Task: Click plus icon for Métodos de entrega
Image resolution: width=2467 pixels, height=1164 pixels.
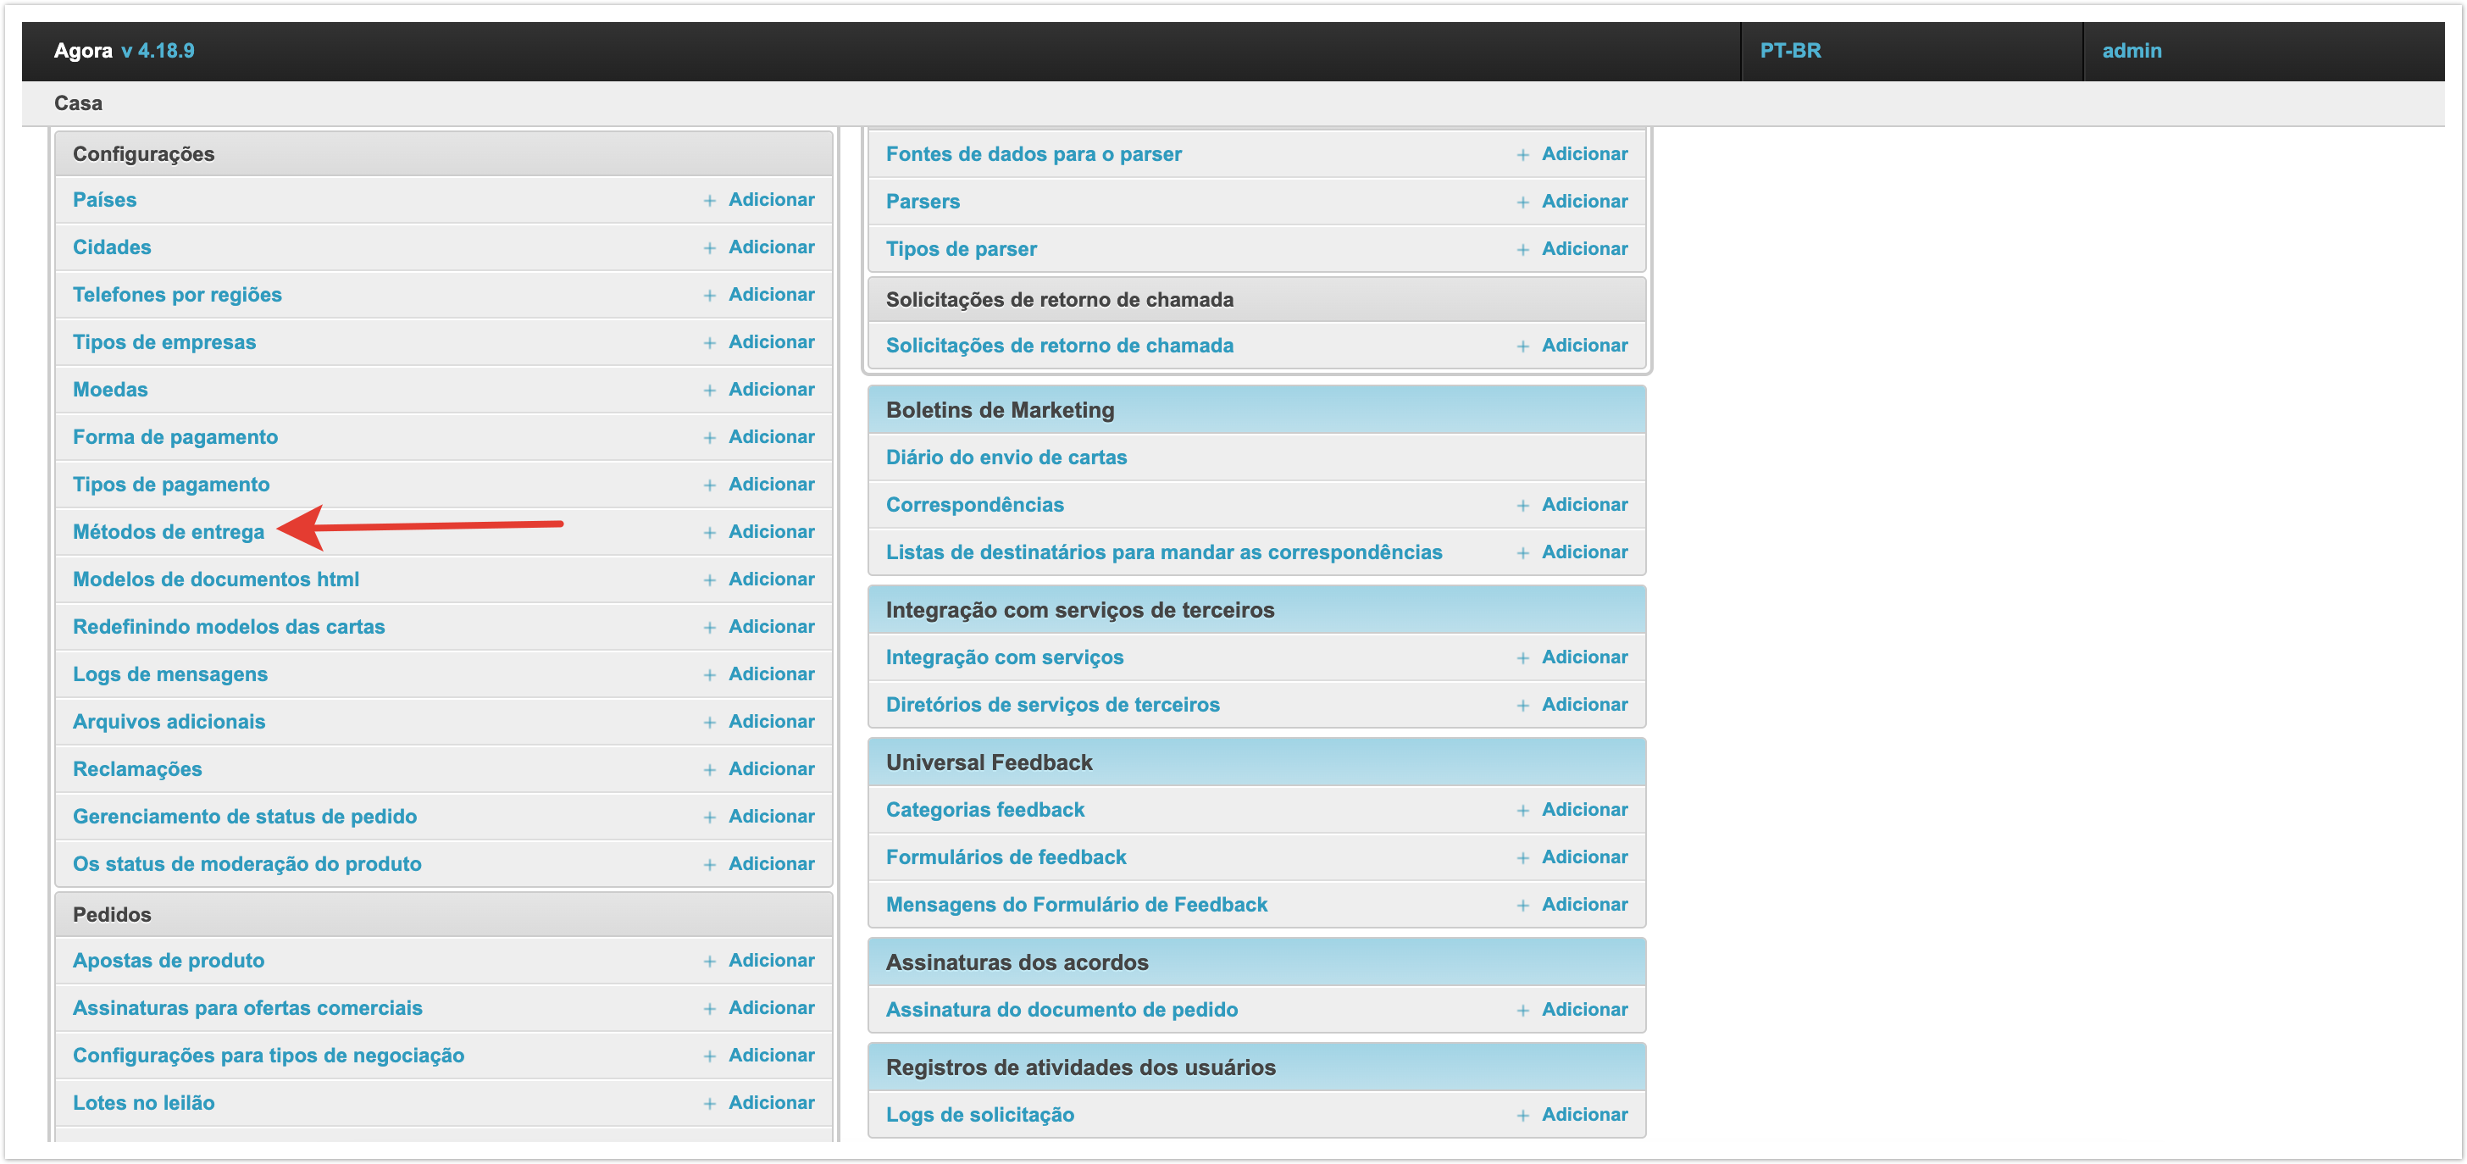Action: pos(710,533)
